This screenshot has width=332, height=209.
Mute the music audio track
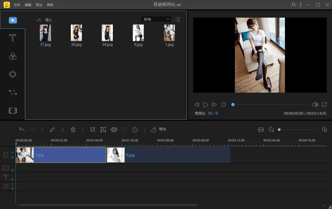(x=12, y=184)
